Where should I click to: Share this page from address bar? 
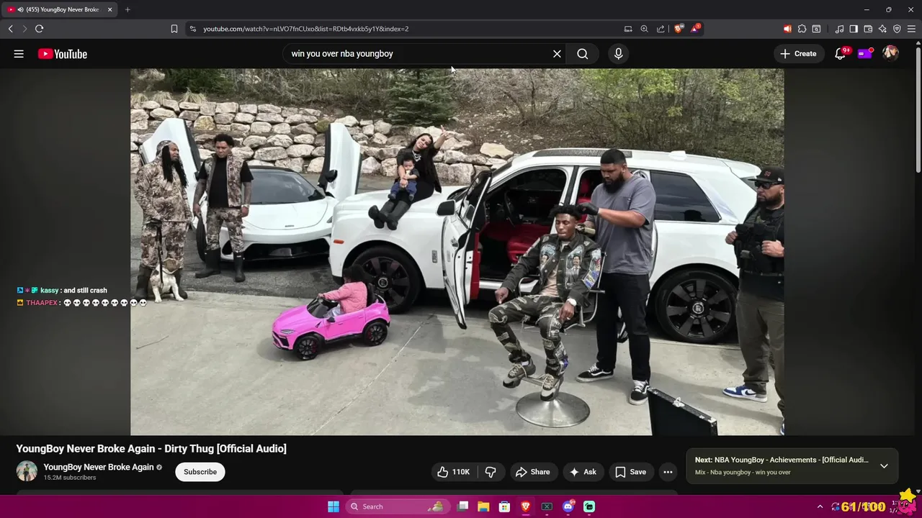(x=661, y=29)
